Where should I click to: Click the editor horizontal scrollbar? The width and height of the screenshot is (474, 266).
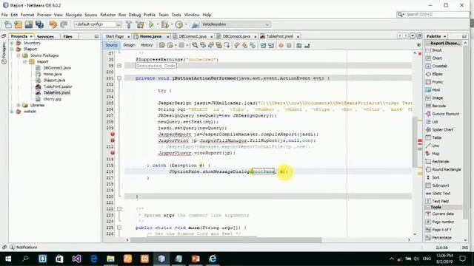pyautogui.click(x=226, y=240)
